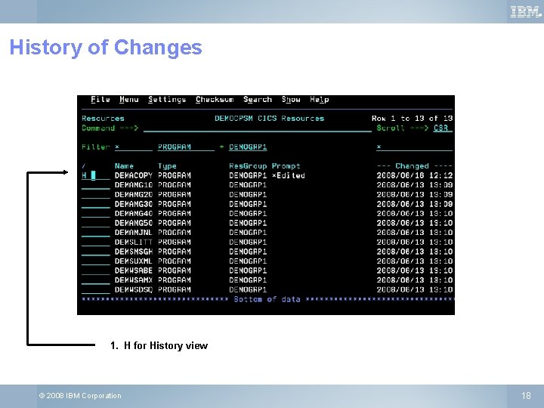Focus the Command input line
Screen dimensions: 544x408
tap(258, 128)
